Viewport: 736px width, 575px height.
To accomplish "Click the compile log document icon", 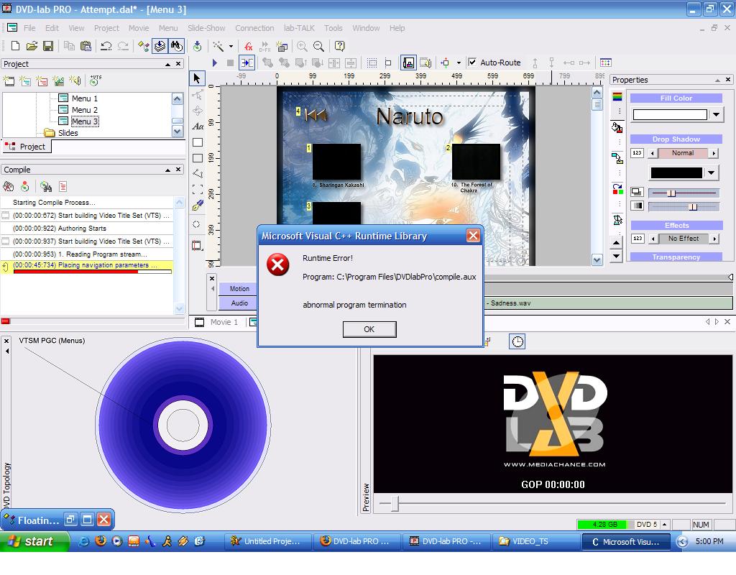I will [63, 186].
